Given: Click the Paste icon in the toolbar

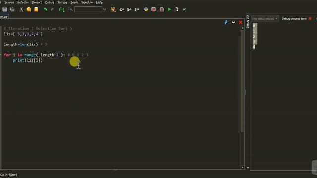Looking at the screenshot, I should click(36, 9).
